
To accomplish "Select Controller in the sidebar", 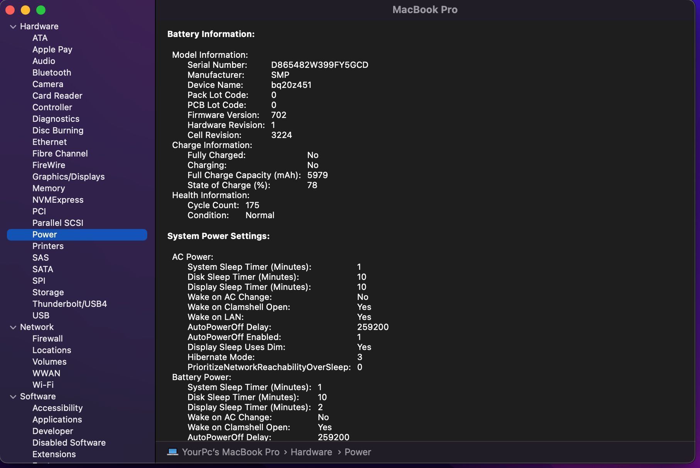I will [52, 107].
